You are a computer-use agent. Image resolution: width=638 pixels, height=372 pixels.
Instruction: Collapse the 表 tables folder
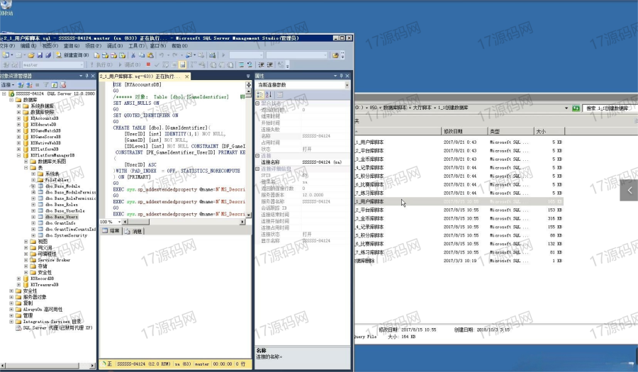[26, 167]
